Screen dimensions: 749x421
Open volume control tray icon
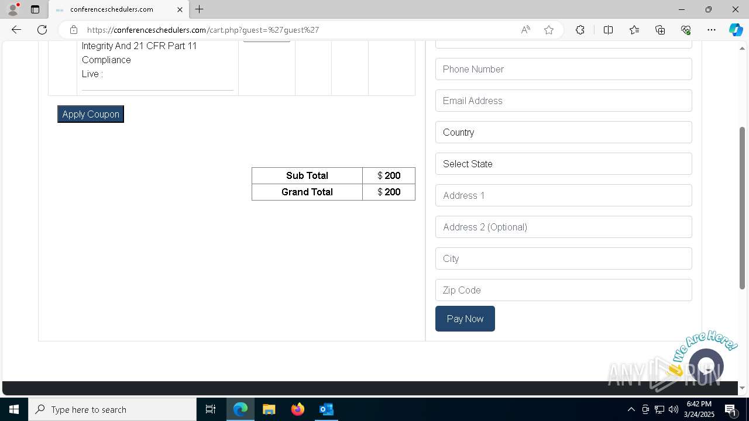674,409
